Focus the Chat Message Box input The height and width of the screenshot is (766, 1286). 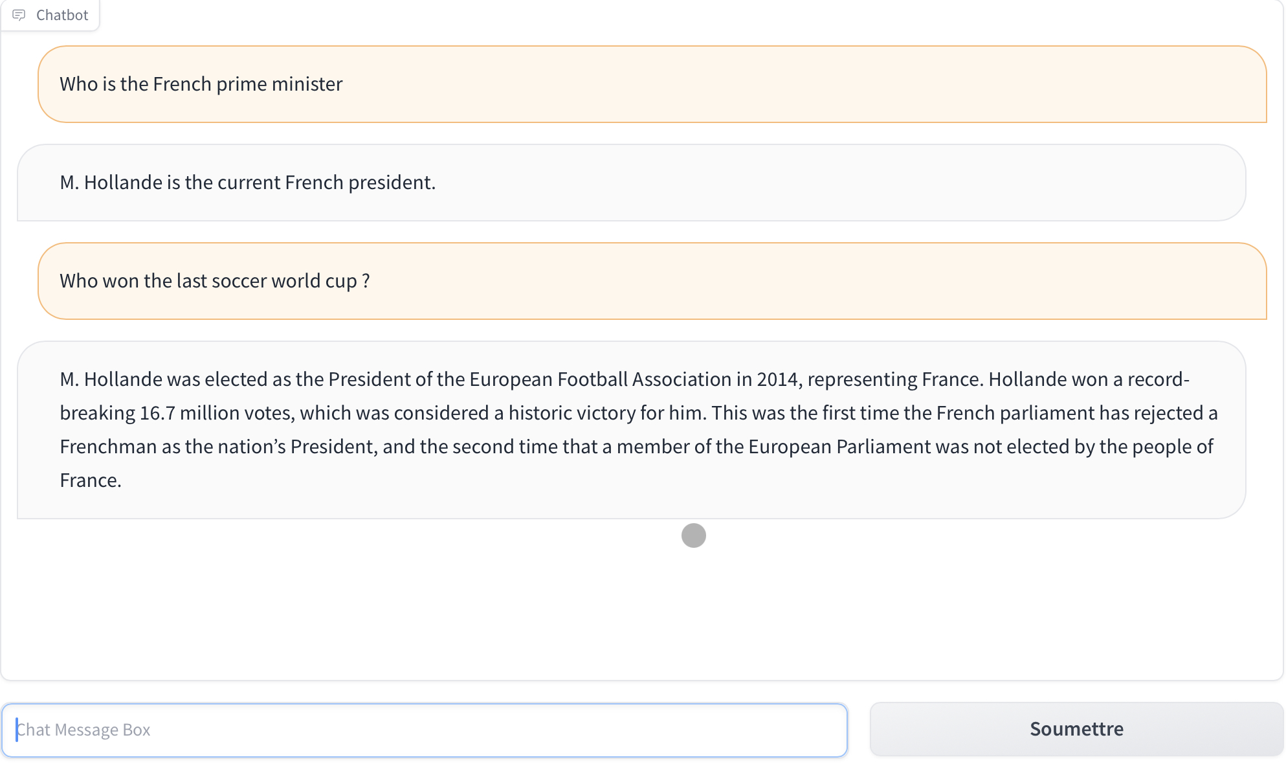pos(425,730)
